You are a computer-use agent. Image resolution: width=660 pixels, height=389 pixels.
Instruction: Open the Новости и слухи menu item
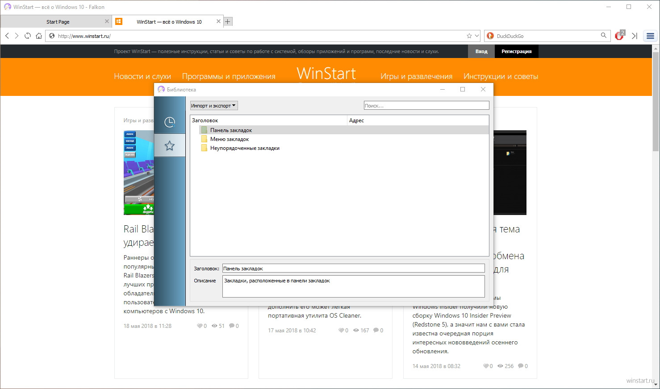point(142,76)
